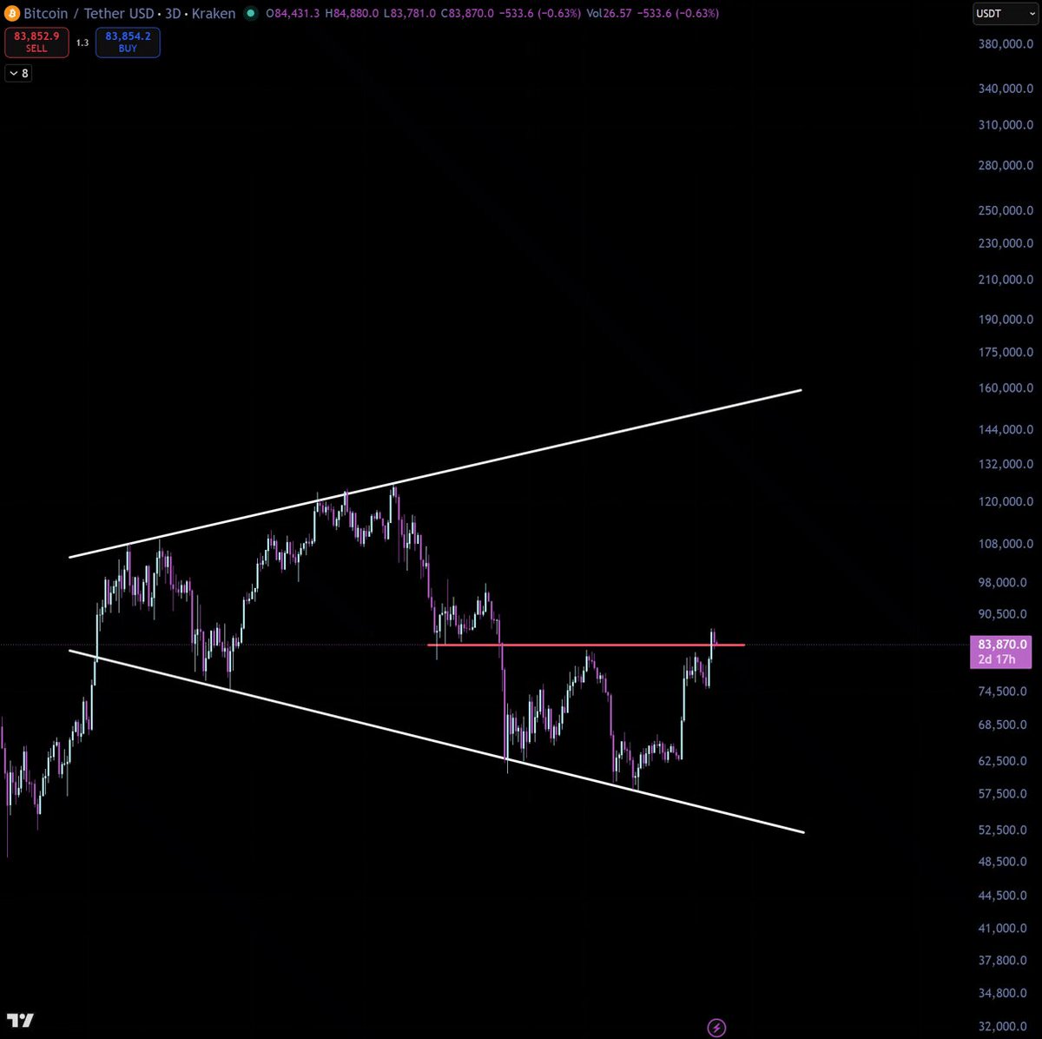Open the USDT currency dropdown
Screen dimensions: 1042x1039
(1006, 14)
